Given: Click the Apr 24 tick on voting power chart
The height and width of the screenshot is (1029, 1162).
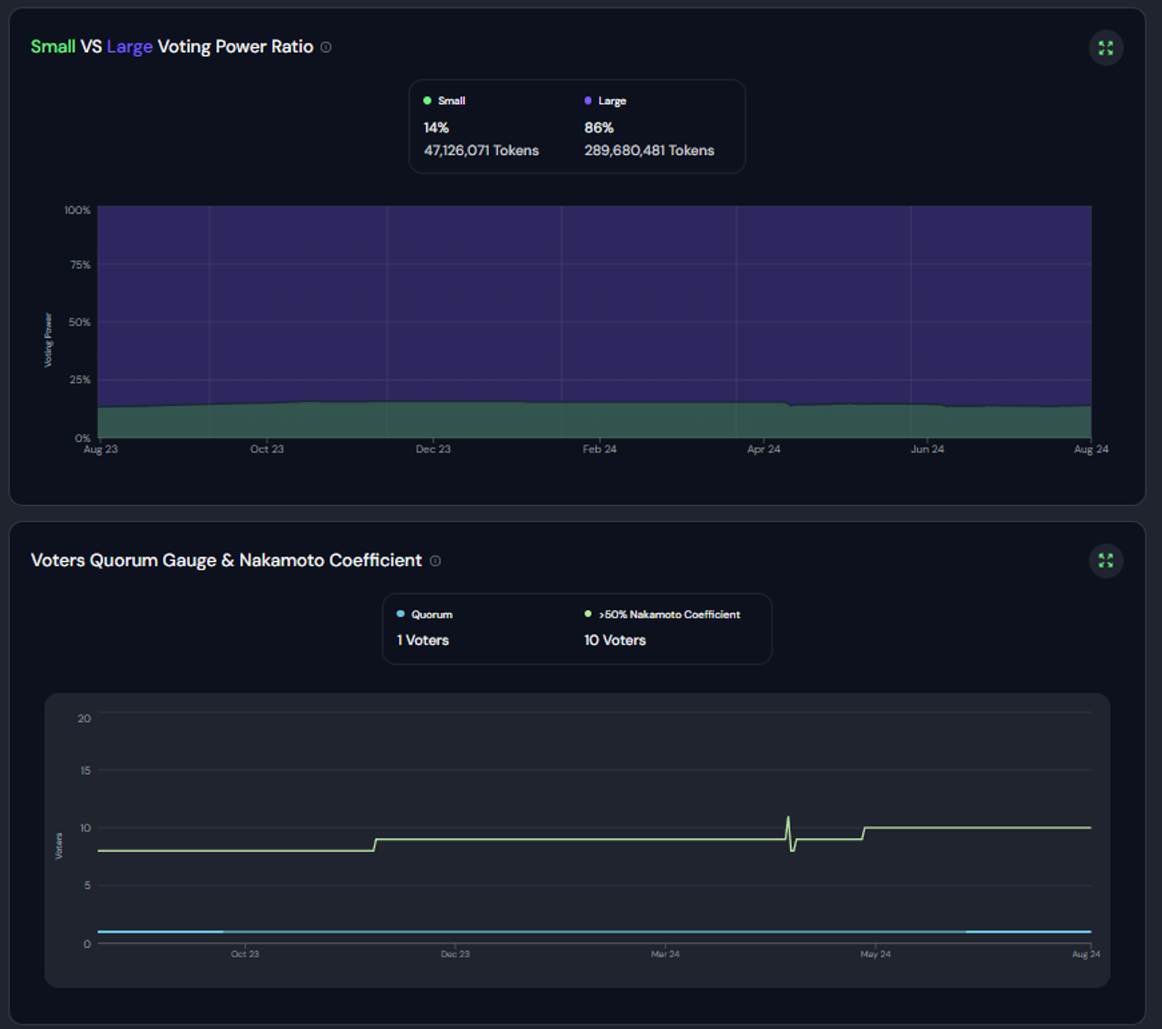Looking at the screenshot, I should [x=764, y=449].
